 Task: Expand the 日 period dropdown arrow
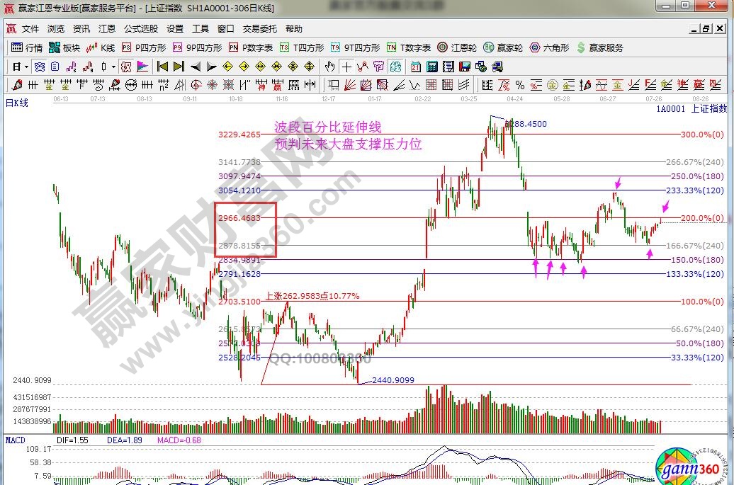click(x=26, y=67)
